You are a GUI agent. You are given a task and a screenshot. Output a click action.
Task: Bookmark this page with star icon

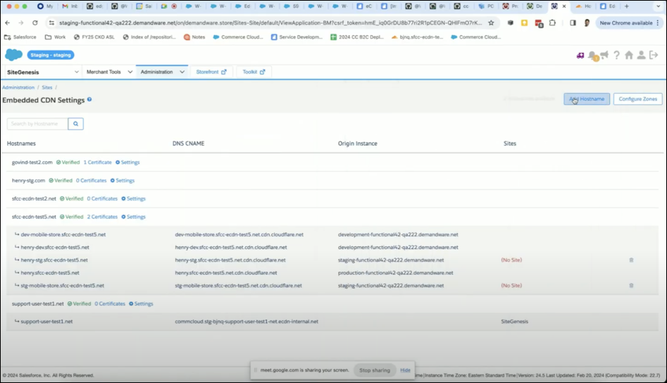491,23
